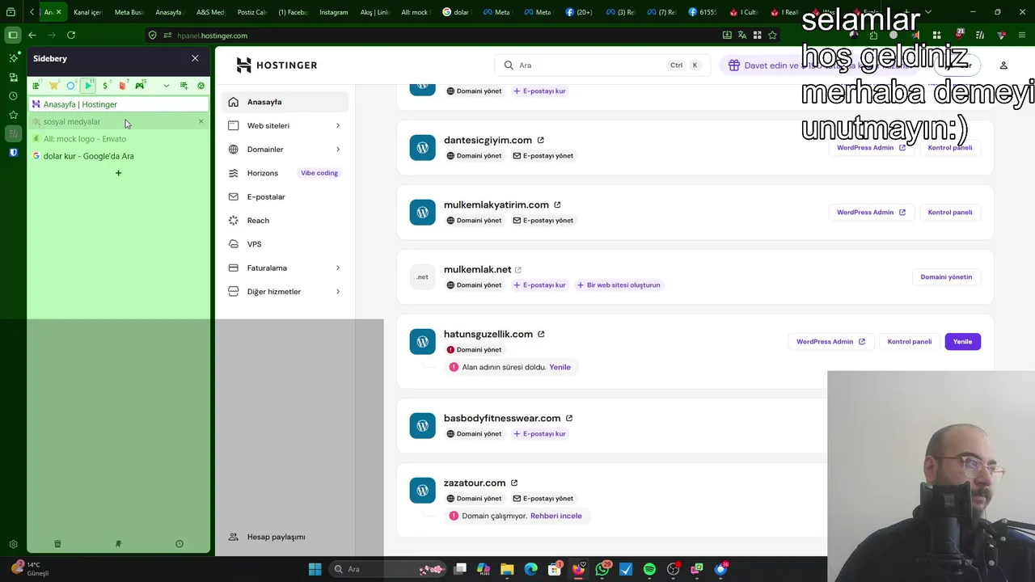
Task: Open the trash icon at Sidebery bottom
Action: (57, 544)
